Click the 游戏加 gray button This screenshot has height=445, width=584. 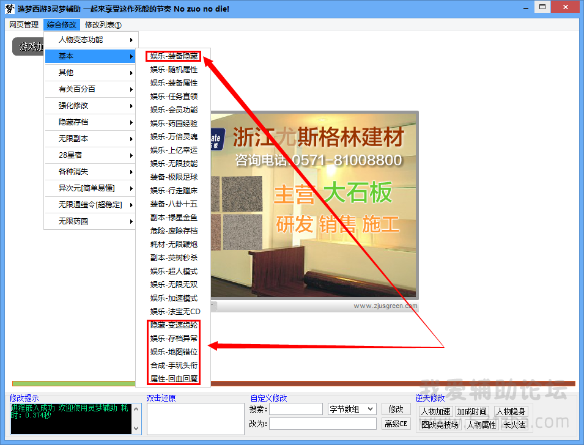click(28, 46)
